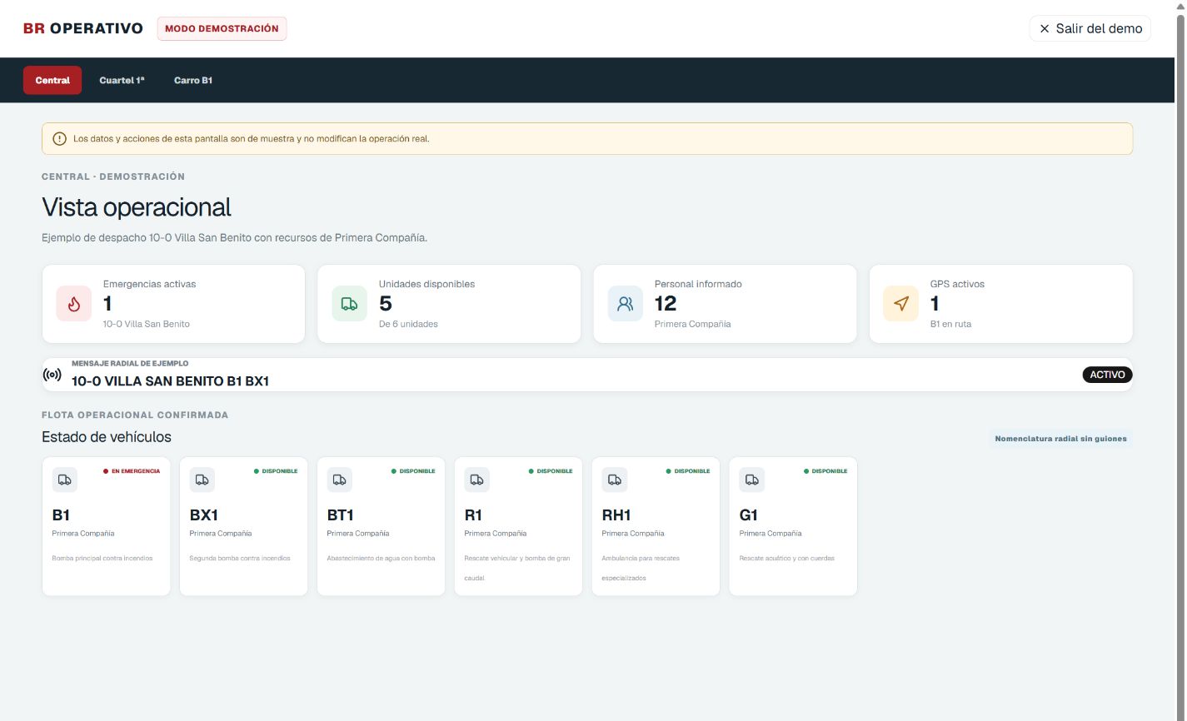Click the DISPONIBLE status on the R1 card

551,471
